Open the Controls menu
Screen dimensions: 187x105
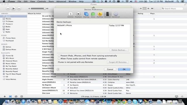(x=41, y=1)
